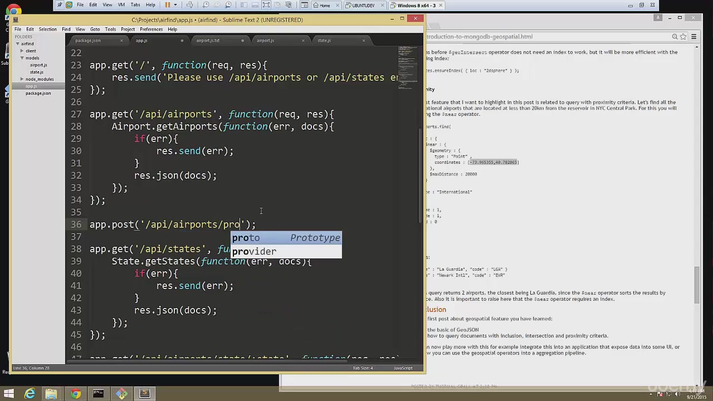The height and width of the screenshot is (401, 713).
Task: Click the Chrome page vertical scrollbar
Action: tap(697, 284)
